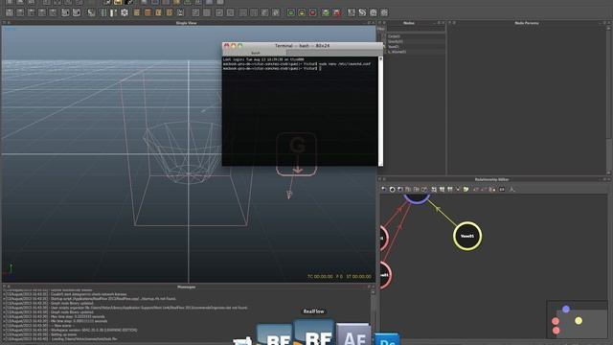
Task: Select the lower pink node in Relationship Editor
Action: [x=385, y=275]
